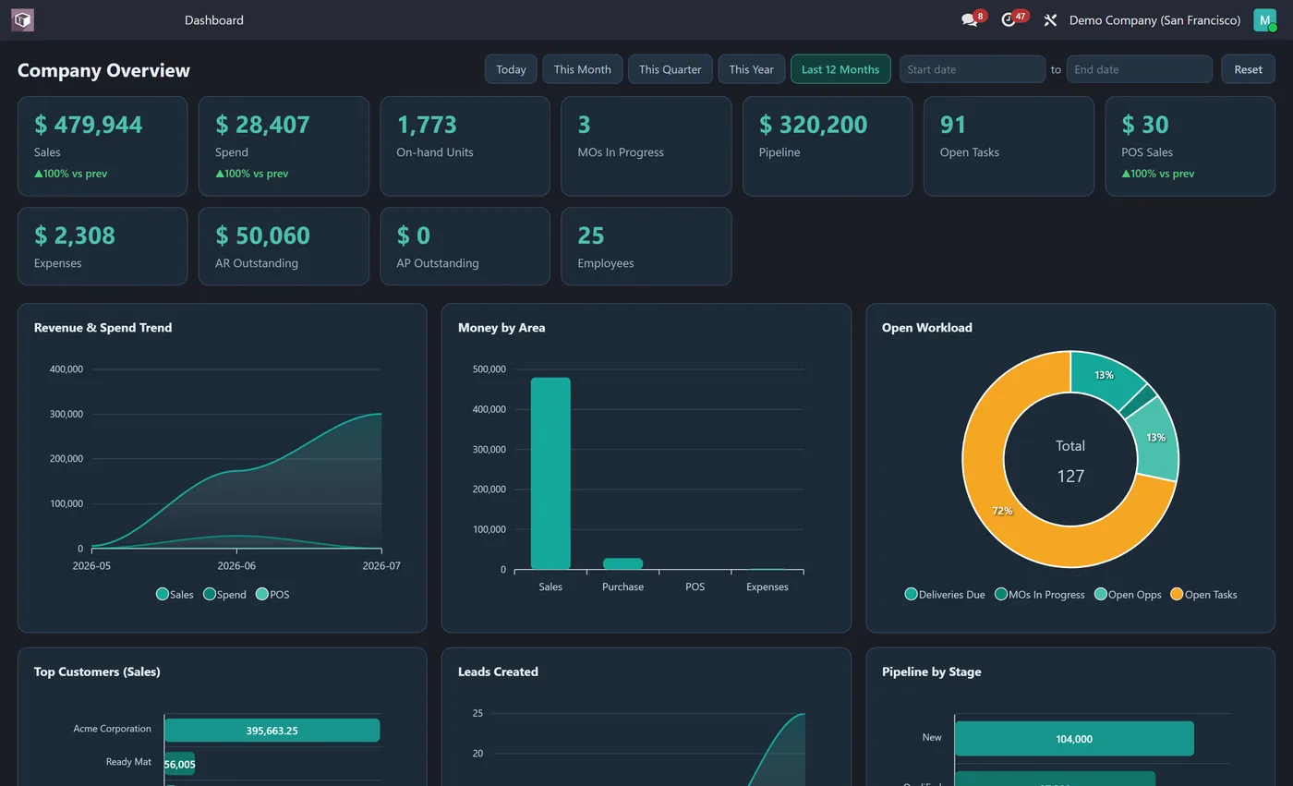
Task: Open the Expenses $ 2,308 card
Action: pos(103,246)
